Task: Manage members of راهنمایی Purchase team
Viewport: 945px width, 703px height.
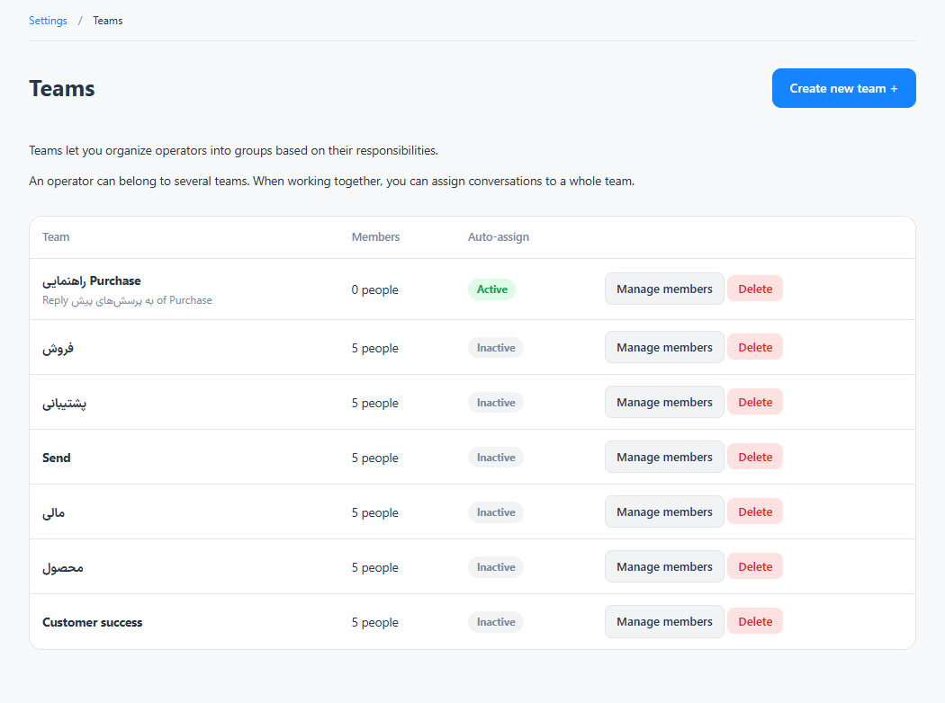Action: (664, 289)
